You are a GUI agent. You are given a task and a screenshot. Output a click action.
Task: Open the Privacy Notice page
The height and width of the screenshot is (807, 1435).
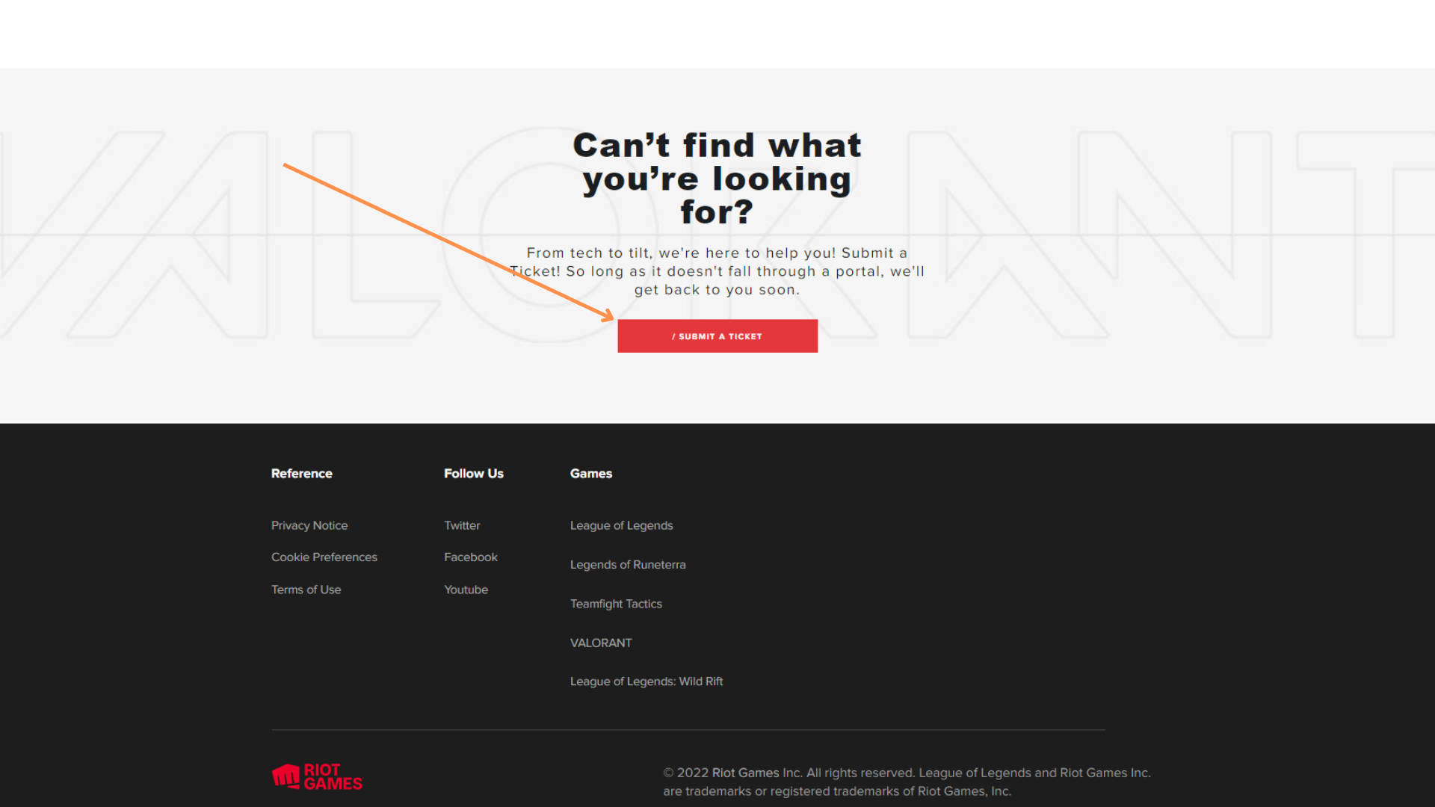309,525
